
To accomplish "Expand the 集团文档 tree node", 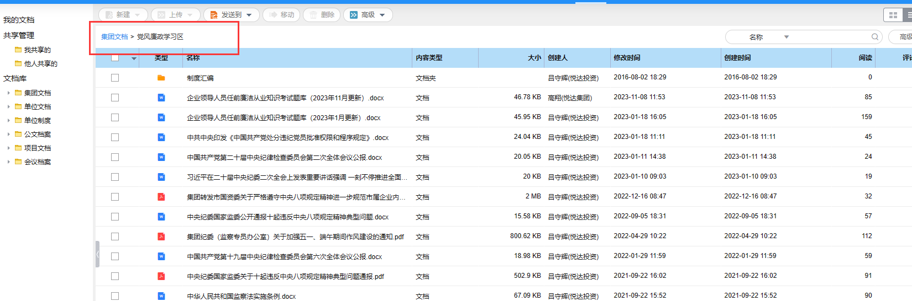I will pos(8,93).
